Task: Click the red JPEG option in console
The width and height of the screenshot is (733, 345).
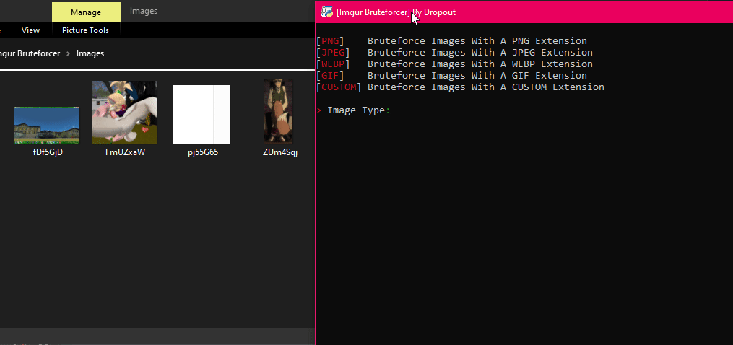Action: click(x=333, y=53)
